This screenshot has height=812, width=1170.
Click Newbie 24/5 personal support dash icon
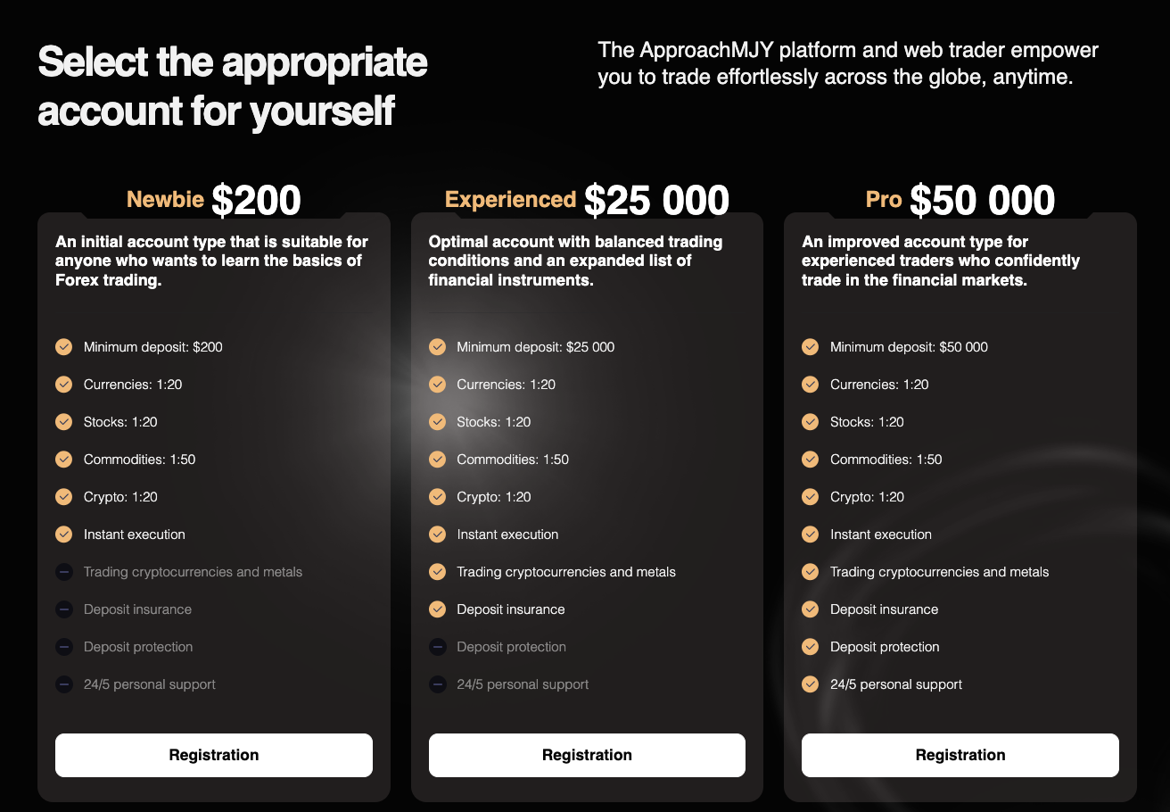(x=64, y=684)
